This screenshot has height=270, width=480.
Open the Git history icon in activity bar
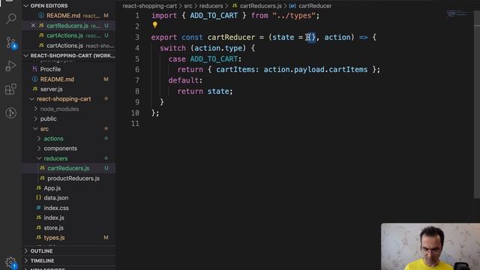[11, 113]
